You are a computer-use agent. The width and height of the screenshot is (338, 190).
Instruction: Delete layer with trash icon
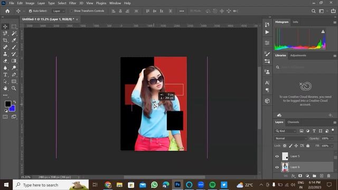point(328,176)
